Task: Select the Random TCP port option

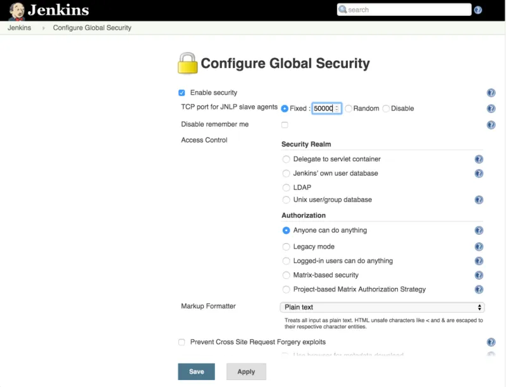Action: pyautogui.click(x=348, y=108)
